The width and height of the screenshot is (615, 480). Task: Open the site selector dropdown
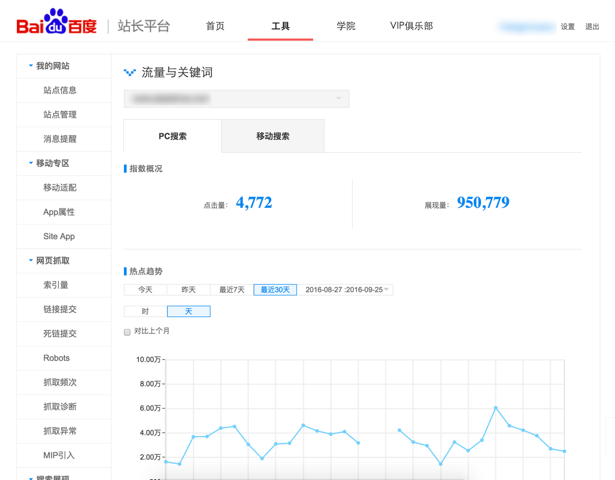click(x=236, y=99)
